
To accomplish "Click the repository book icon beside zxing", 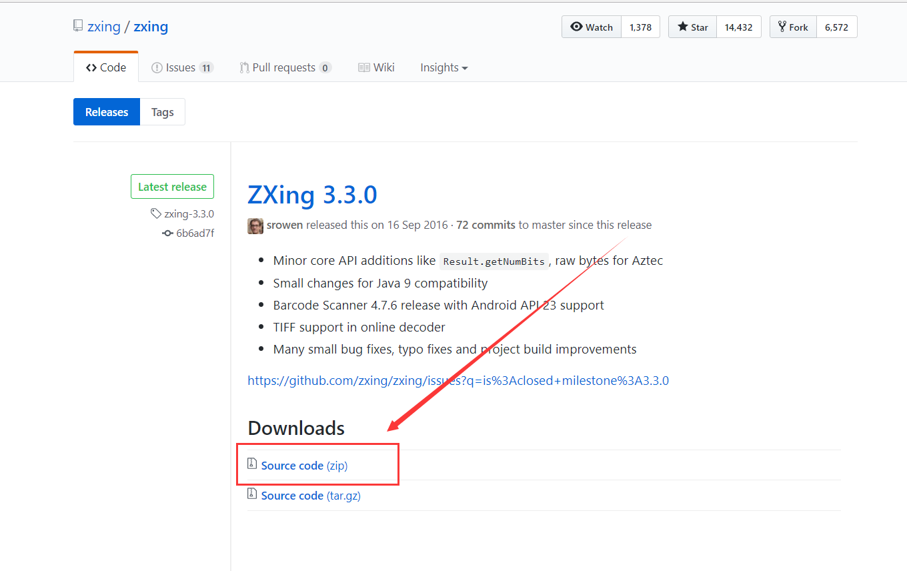I will tap(78, 27).
